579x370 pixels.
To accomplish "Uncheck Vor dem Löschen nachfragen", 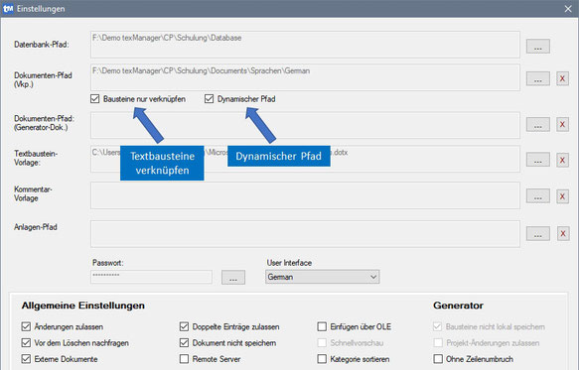I will click(26, 342).
